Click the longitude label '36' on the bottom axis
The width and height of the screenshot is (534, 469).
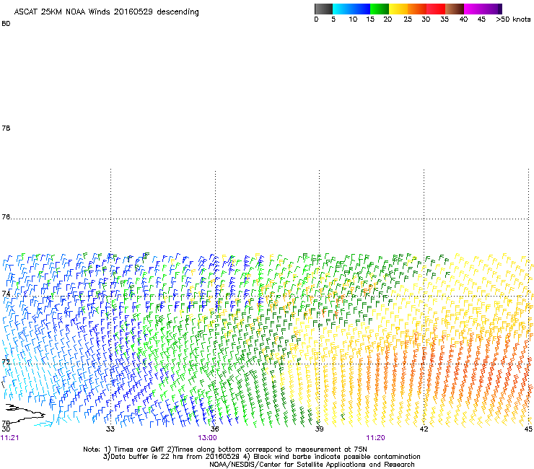(x=214, y=429)
